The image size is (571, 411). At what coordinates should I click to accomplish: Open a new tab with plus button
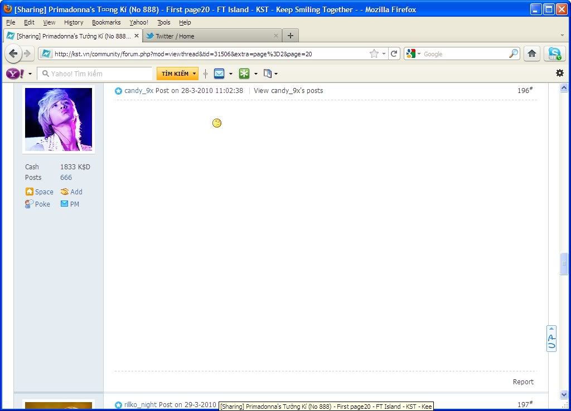pos(290,36)
